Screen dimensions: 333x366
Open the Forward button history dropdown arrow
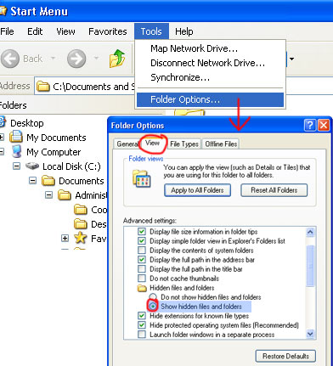point(96,59)
